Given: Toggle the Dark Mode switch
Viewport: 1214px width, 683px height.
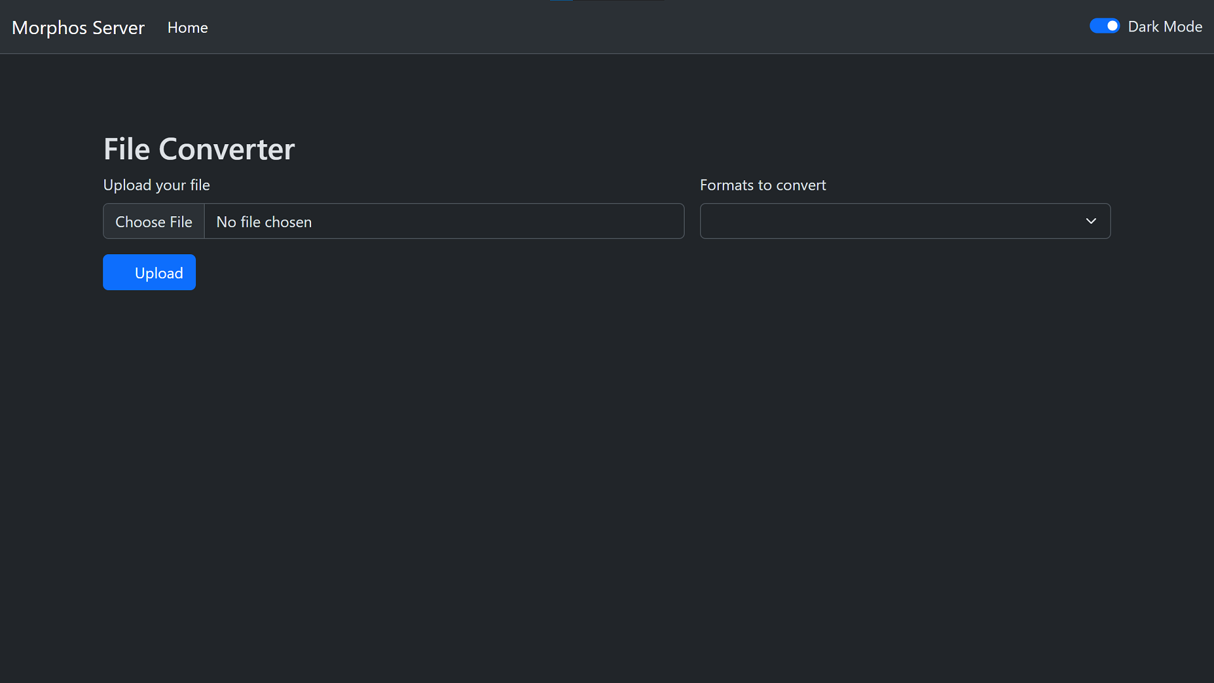Looking at the screenshot, I should click(x=1104, y=26).
